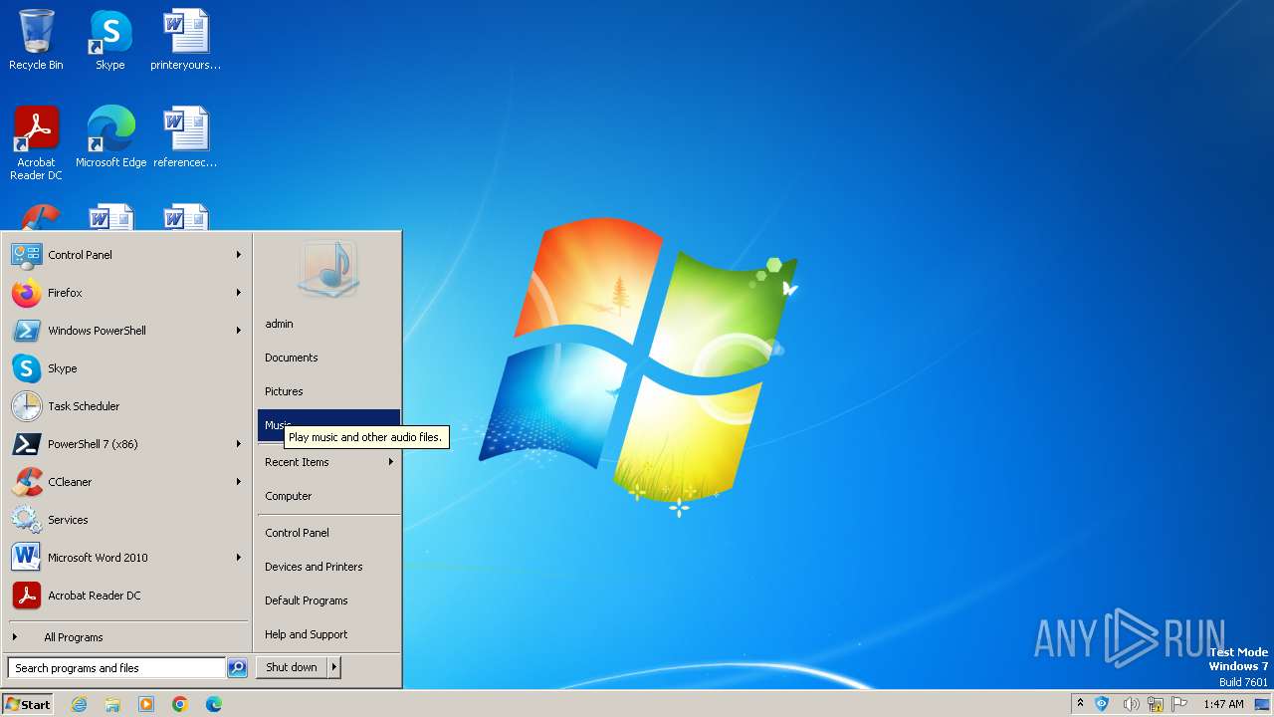
Task: Click the music user picture in Start menu
Action: [328, 269]
